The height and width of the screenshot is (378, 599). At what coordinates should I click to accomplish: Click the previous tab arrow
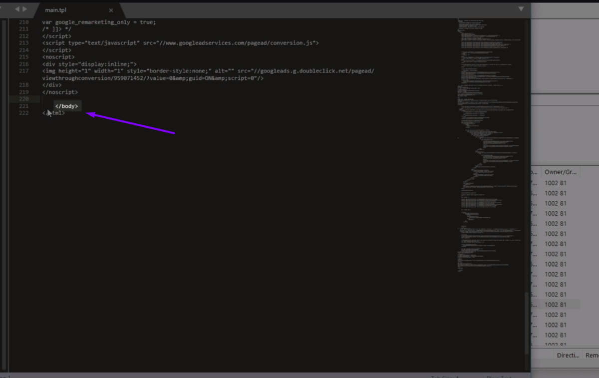[x=17, y=9]
